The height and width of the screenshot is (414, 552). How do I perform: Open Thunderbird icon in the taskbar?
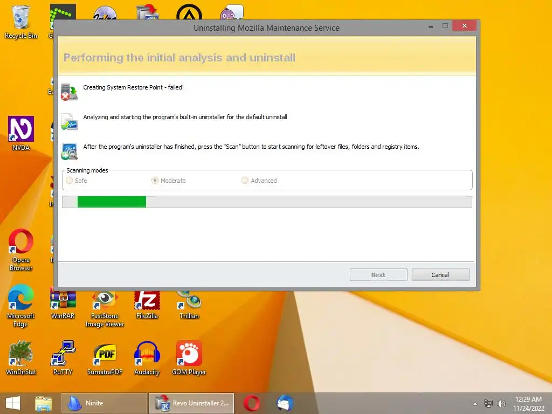[x=285, y=403]
